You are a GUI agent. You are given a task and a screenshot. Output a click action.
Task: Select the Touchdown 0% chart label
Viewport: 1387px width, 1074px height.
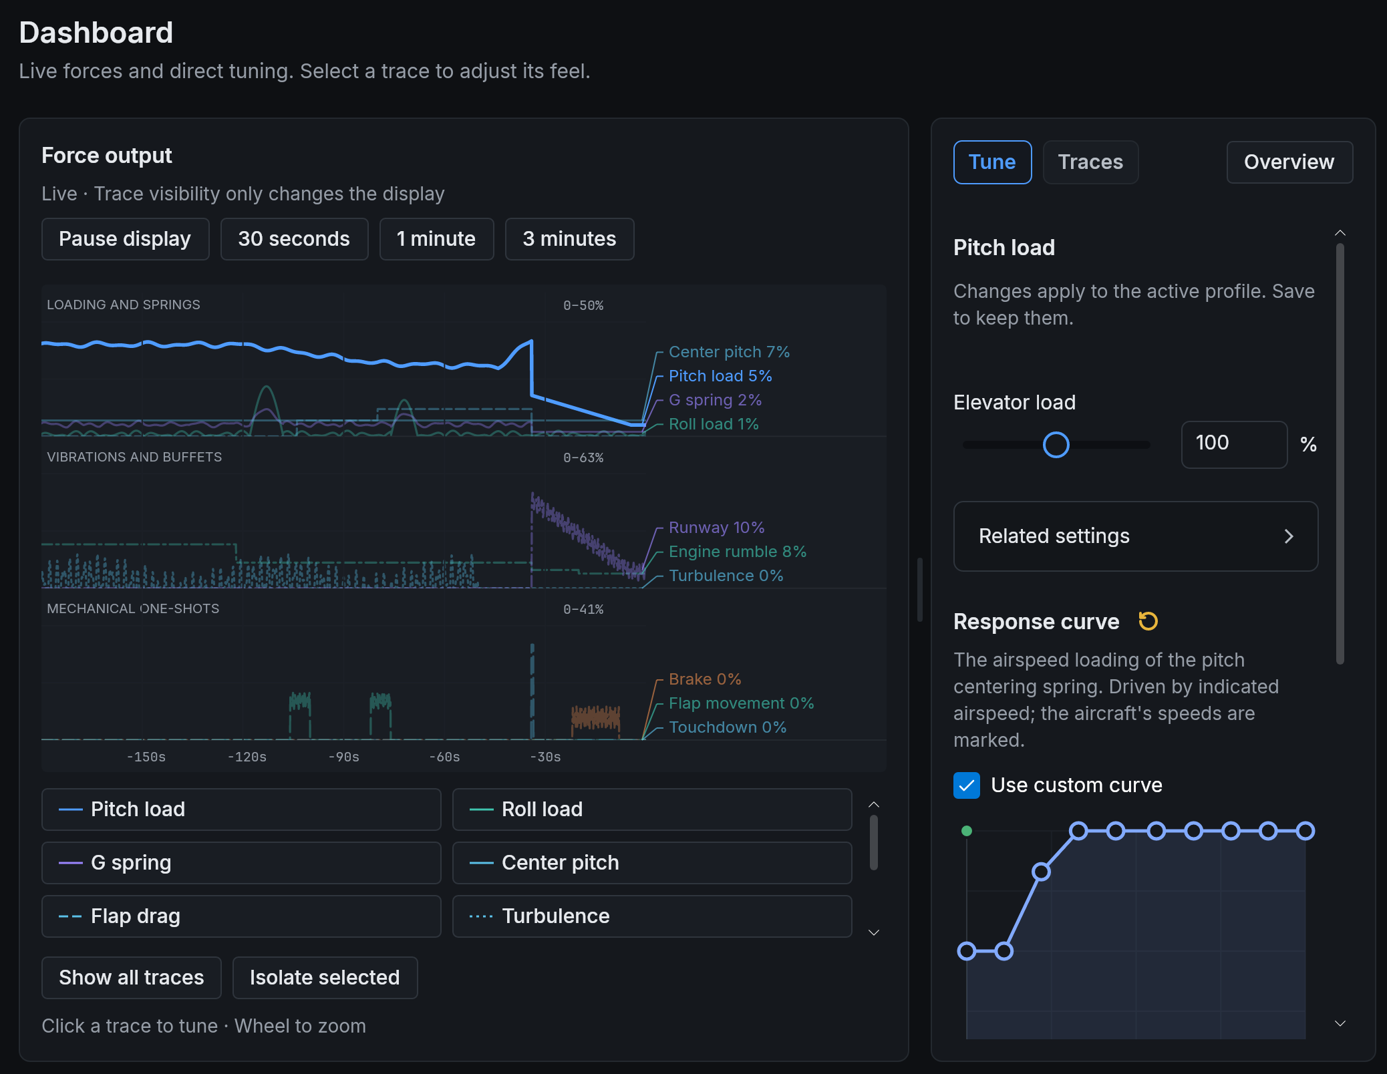click(x=728, y=727)
